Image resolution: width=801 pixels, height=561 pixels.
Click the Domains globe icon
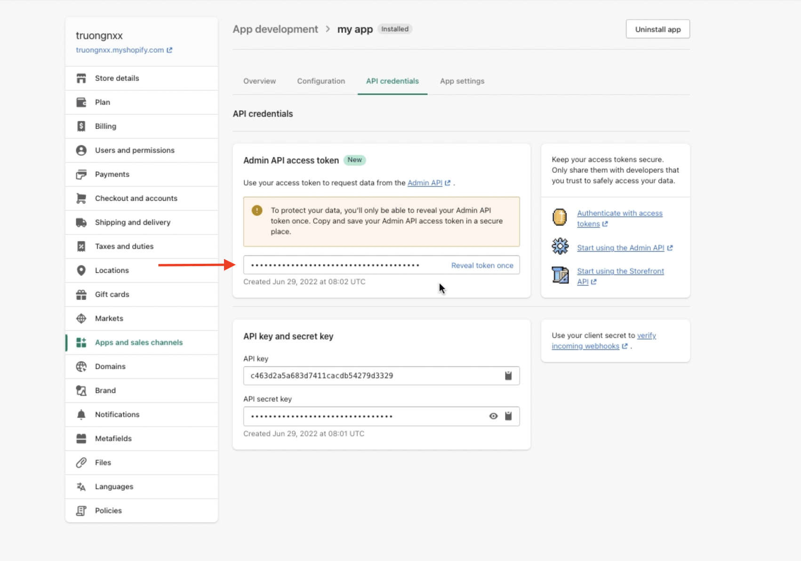click(x=81, y=366)
